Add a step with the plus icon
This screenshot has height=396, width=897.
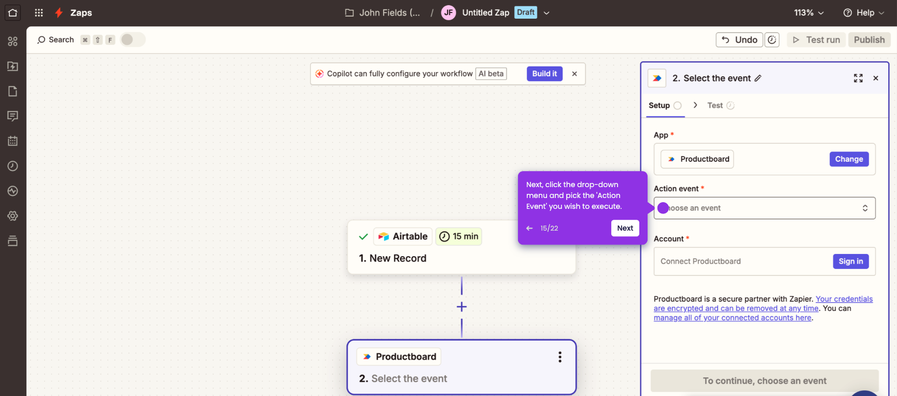tap(461, 307)
